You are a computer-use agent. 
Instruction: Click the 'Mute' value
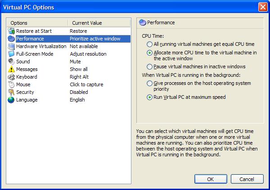75,62
